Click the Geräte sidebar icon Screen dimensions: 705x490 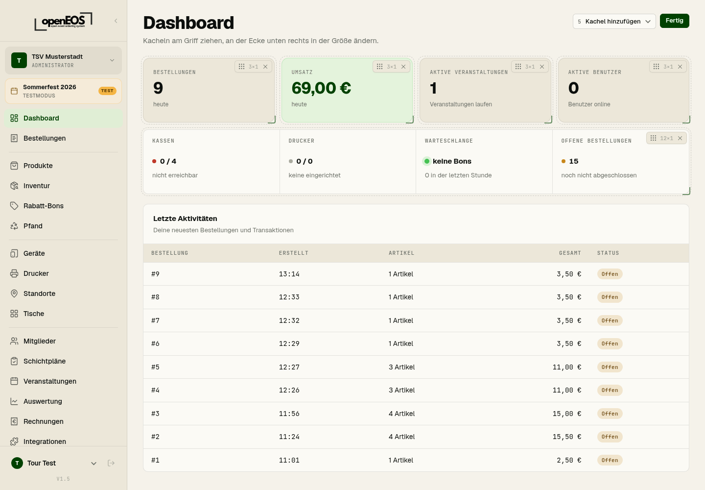click(x=14, y=253)
